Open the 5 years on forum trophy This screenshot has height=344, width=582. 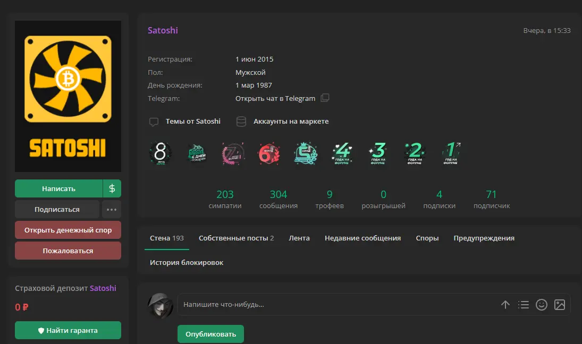[306, 153]
